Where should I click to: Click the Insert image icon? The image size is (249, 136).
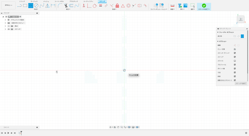coord(185,6)
